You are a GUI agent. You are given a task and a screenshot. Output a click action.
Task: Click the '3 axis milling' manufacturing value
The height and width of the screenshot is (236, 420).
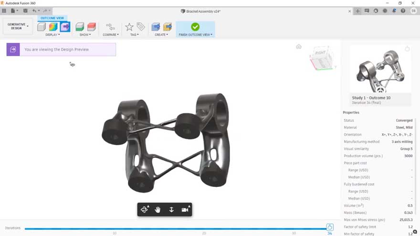(x=402, y=142)
